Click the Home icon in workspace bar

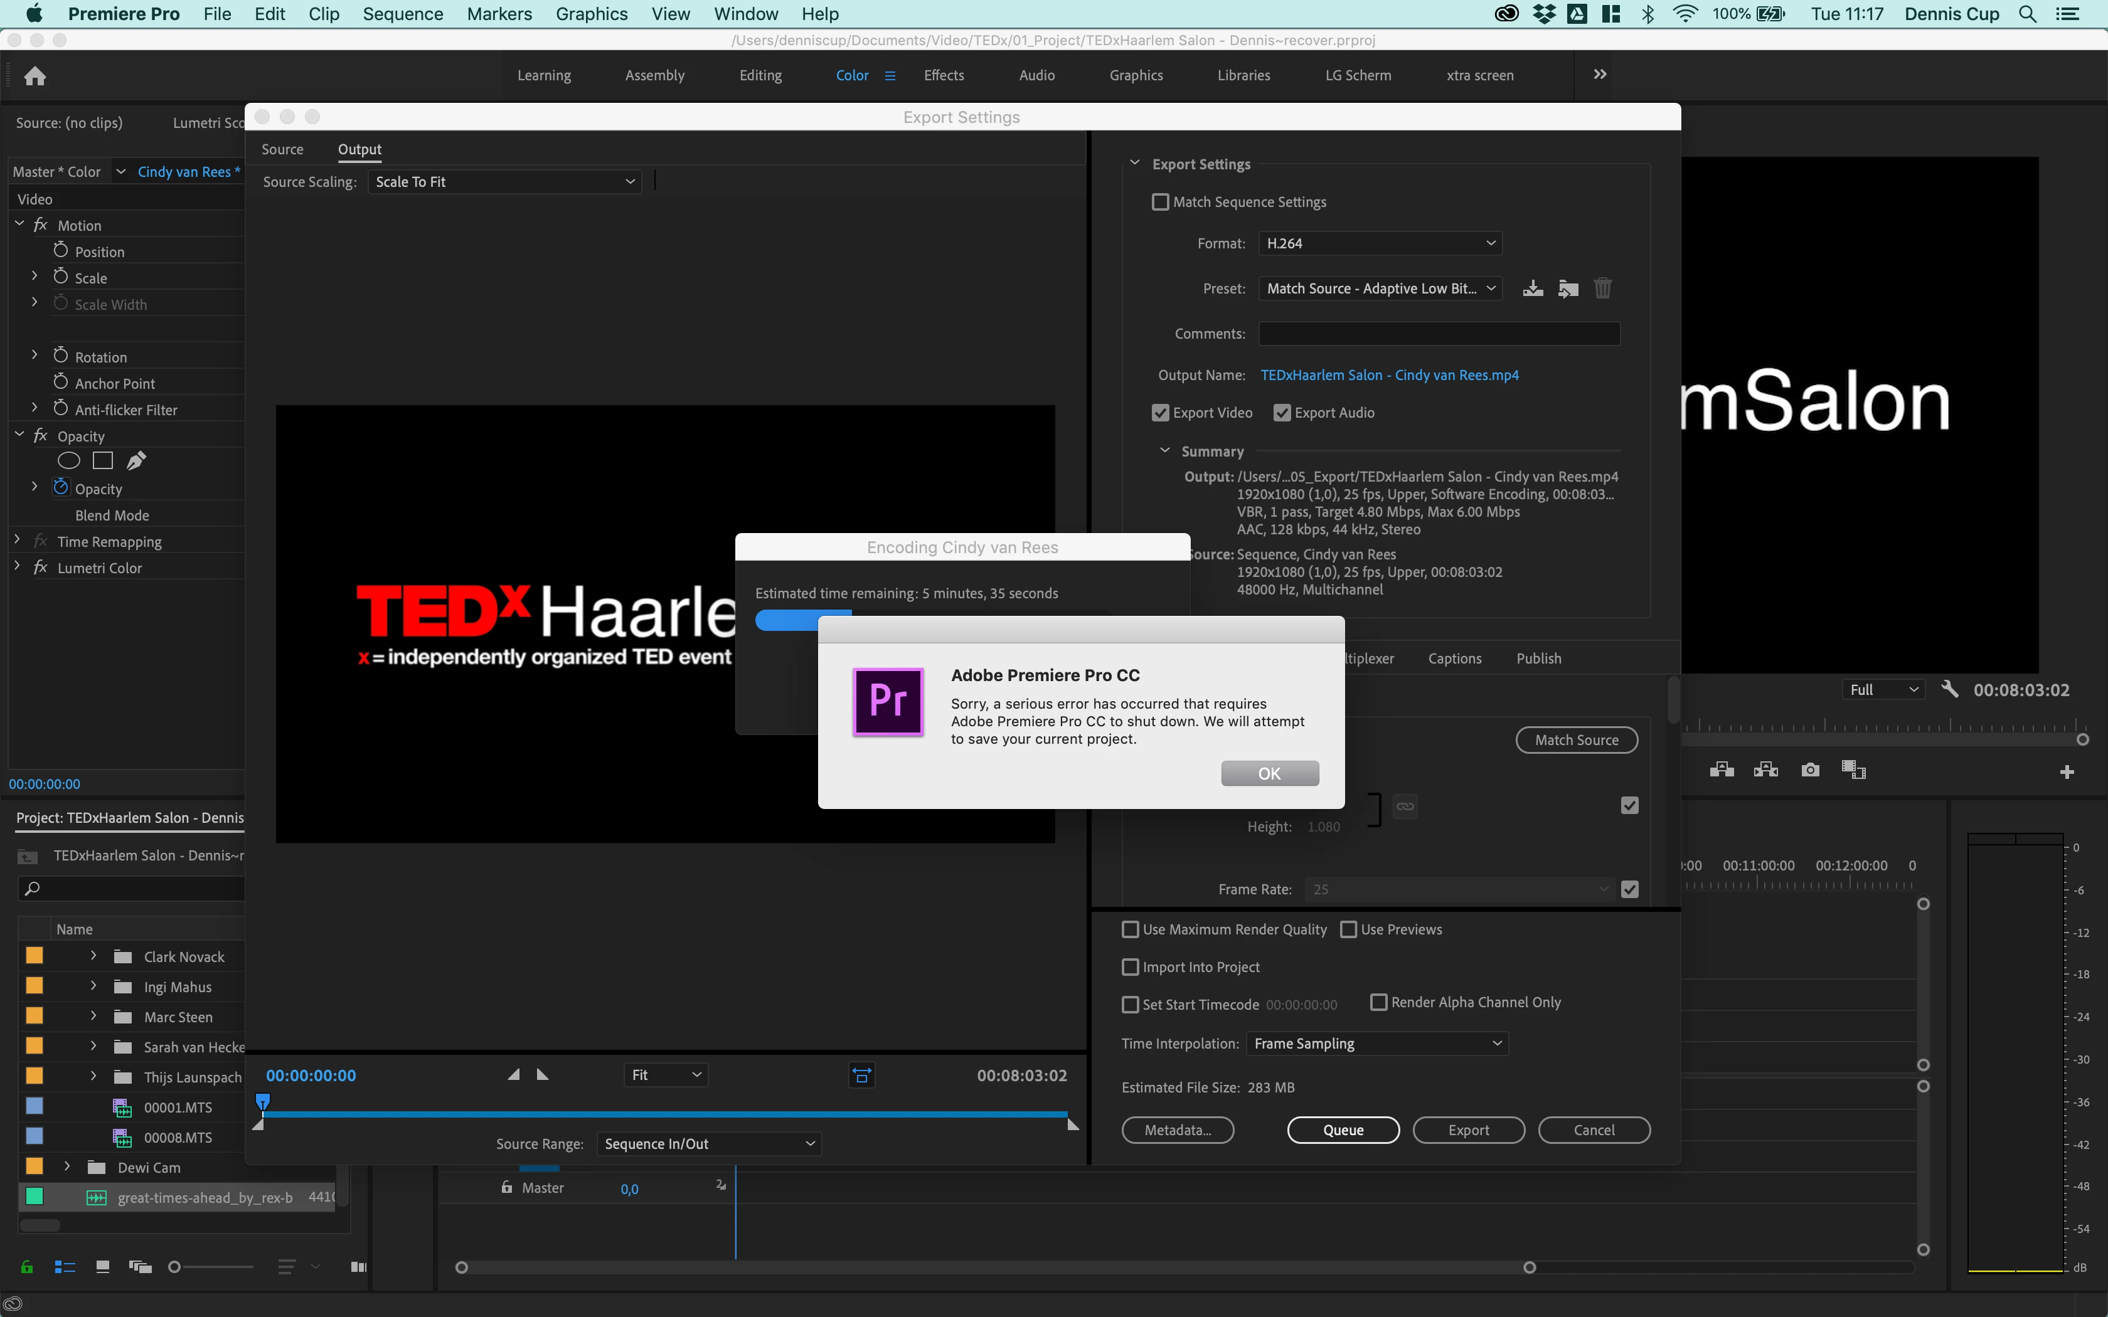35,77
